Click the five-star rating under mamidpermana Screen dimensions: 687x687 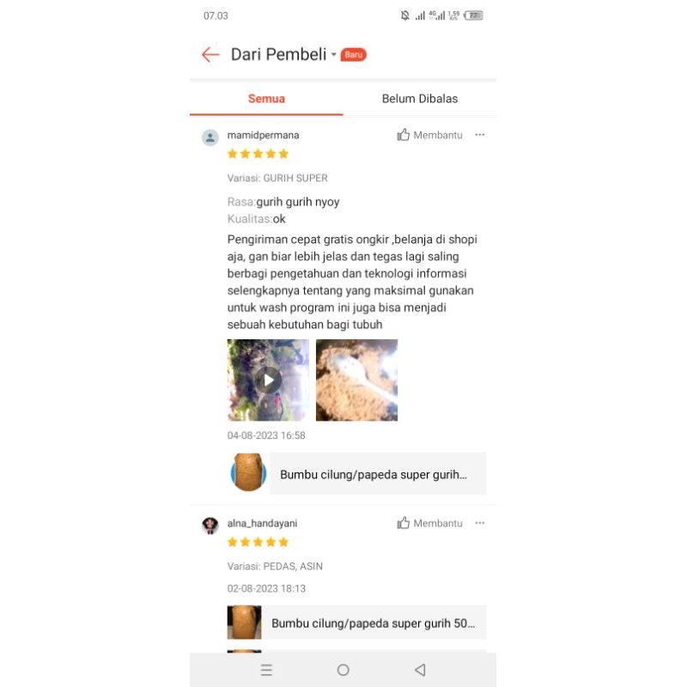click(x=258, y=154)
